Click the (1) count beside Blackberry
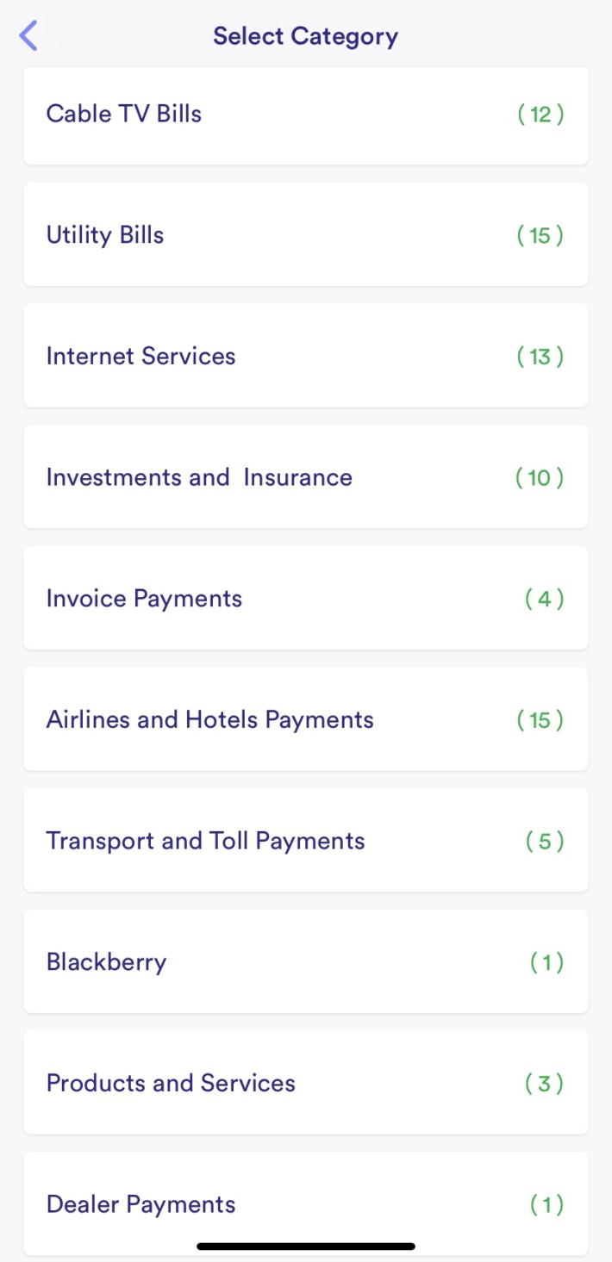612x1262 pixels. click(x=546, y=962)
